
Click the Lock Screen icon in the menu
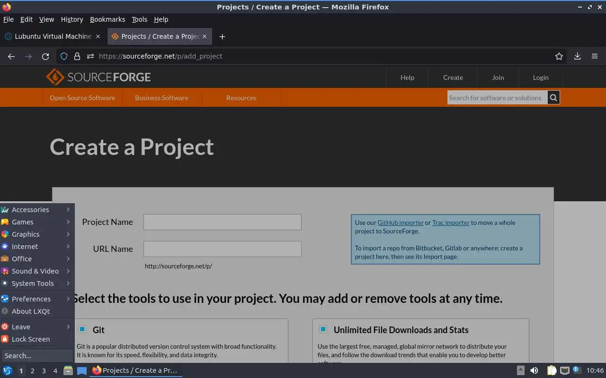[x=5, y=339]
